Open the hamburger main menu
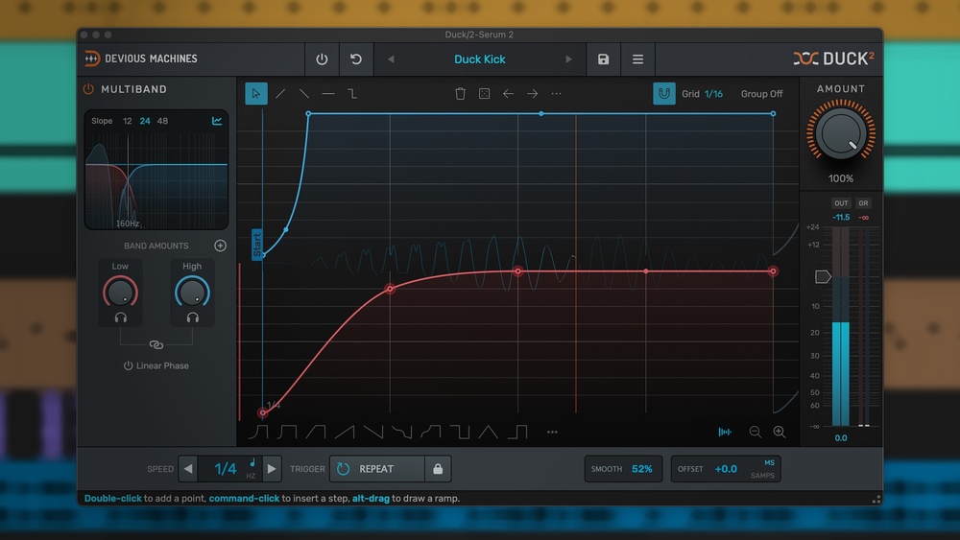This screenshot has width=960, height=540. (x=637, y=59)
